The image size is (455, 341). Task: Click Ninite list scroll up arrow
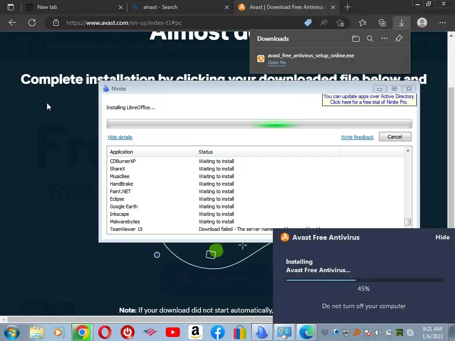[408, 150]
